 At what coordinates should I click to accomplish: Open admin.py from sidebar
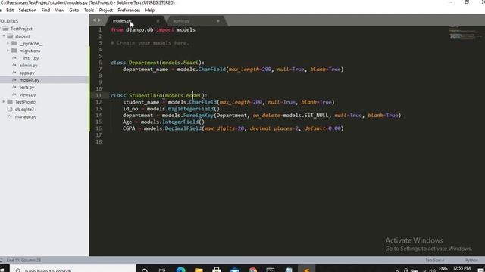click(x=28, y=66)
